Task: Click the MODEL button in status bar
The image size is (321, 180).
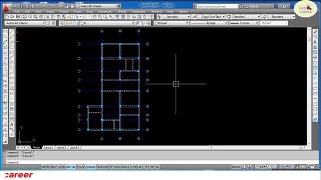Action: point(236,167)
